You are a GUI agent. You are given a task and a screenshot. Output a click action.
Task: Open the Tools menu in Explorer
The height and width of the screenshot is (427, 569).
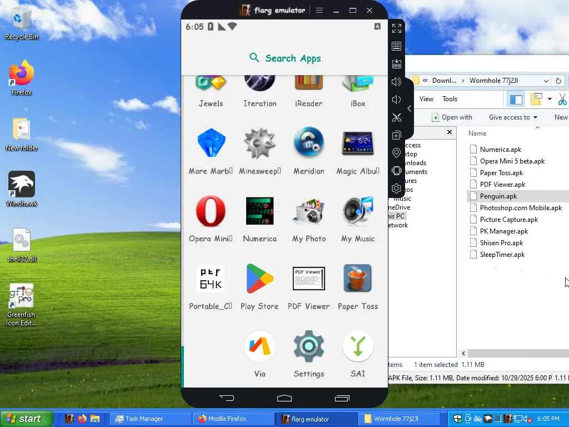click(x=450, y=99)
